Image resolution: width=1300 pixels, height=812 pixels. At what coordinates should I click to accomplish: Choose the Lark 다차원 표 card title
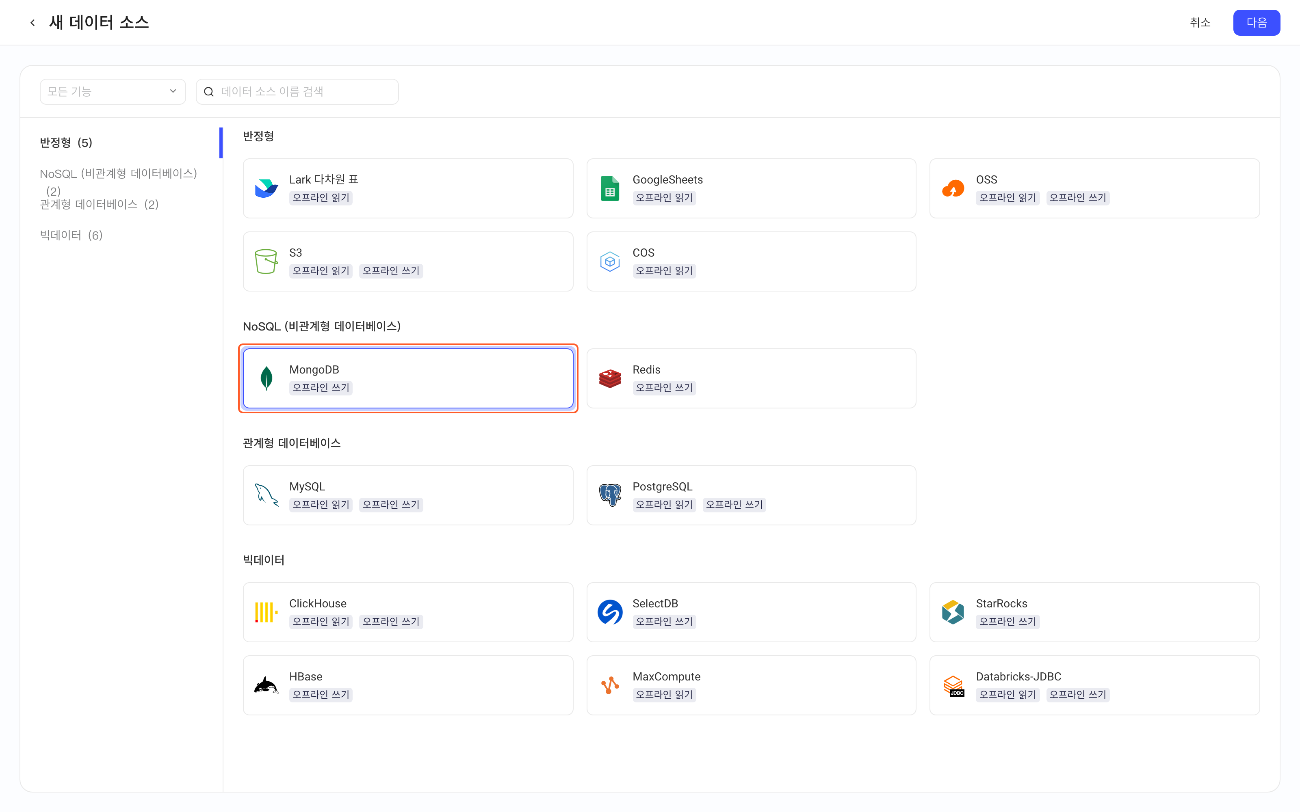(323, 179)
